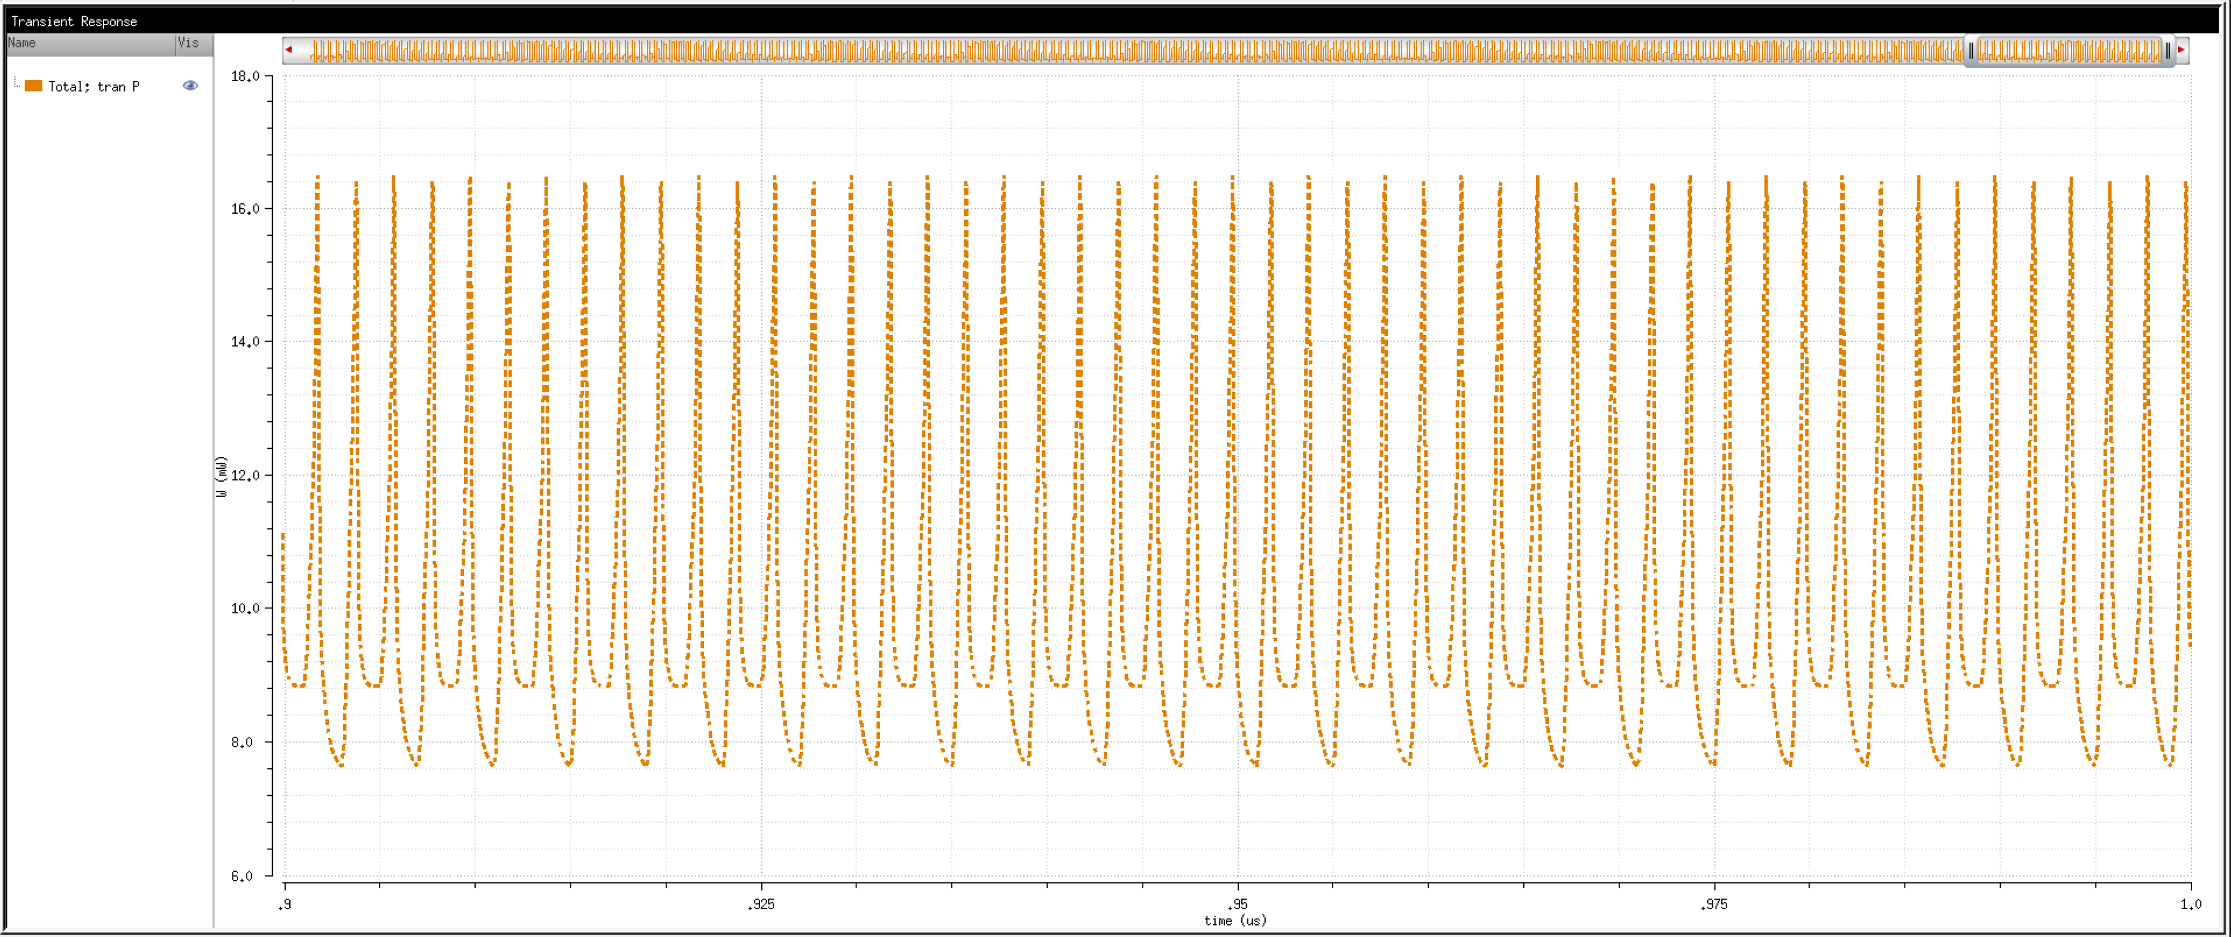Click the .95 x-axis tick label
The image size is (2231, 937).
[1238, 904]
